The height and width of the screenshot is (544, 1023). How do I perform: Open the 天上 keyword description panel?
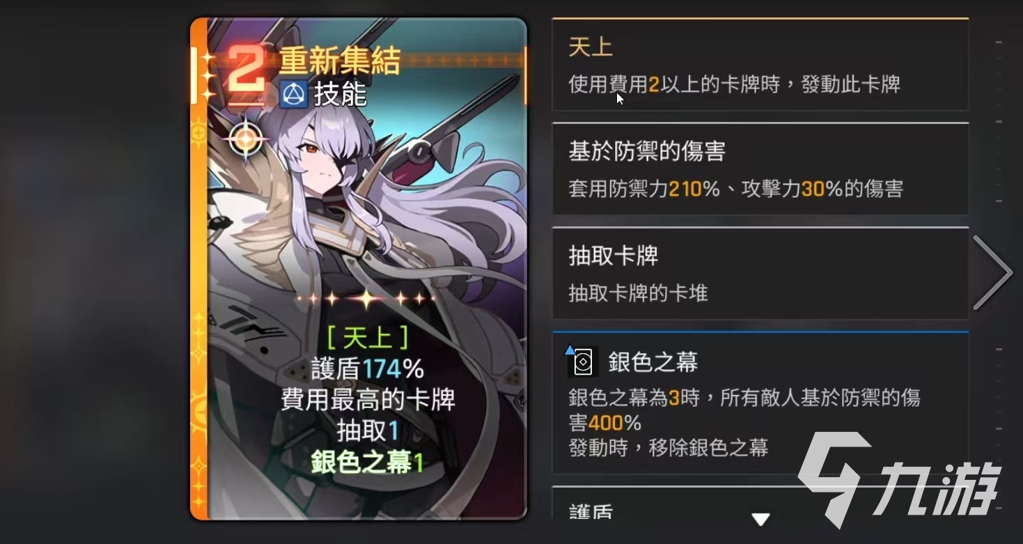click(760, 65)
